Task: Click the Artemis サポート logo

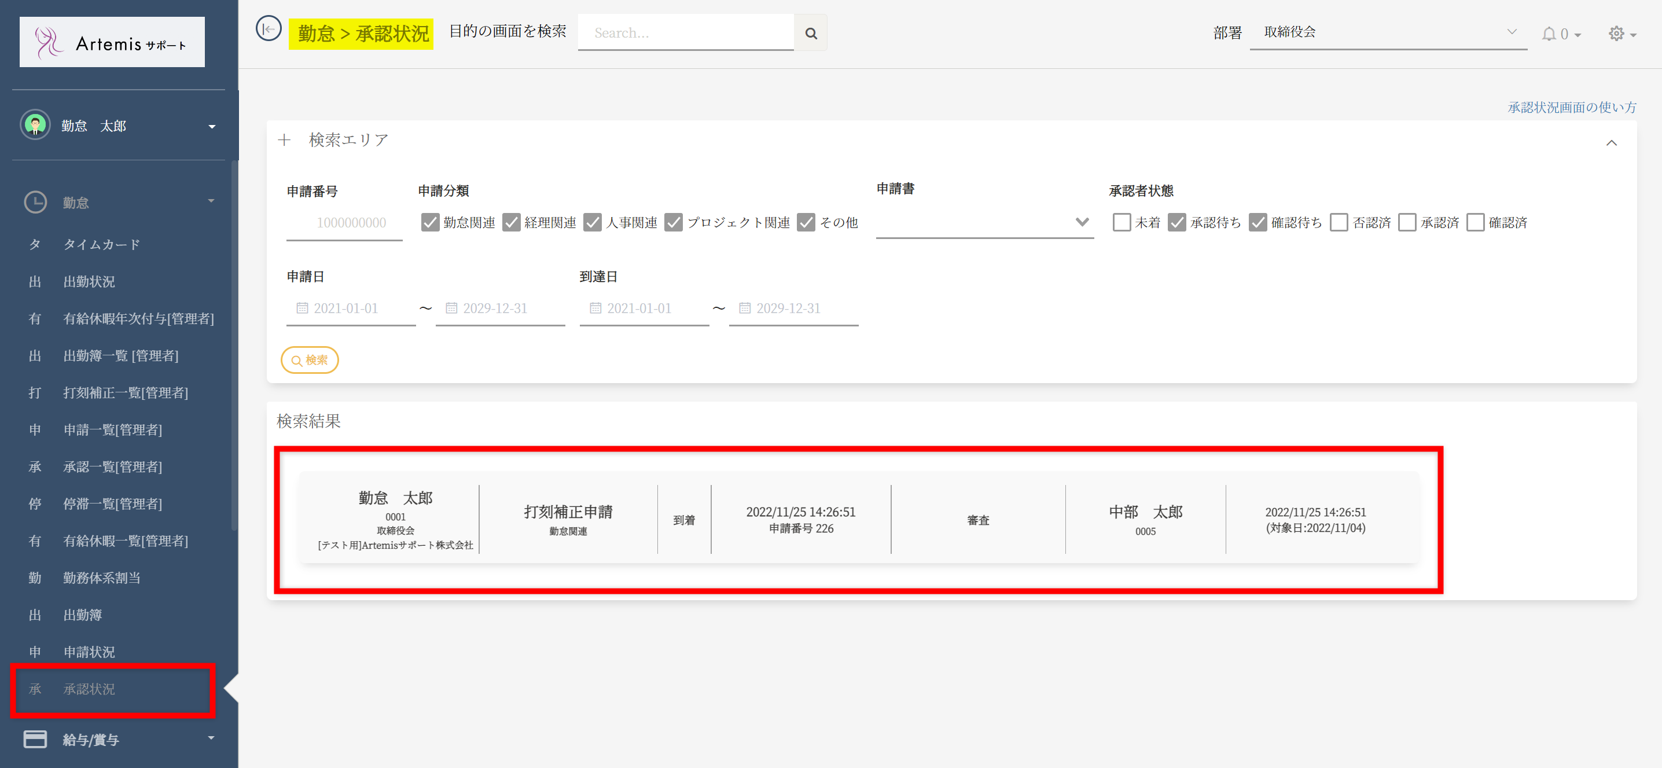Action: pos(112,43)
